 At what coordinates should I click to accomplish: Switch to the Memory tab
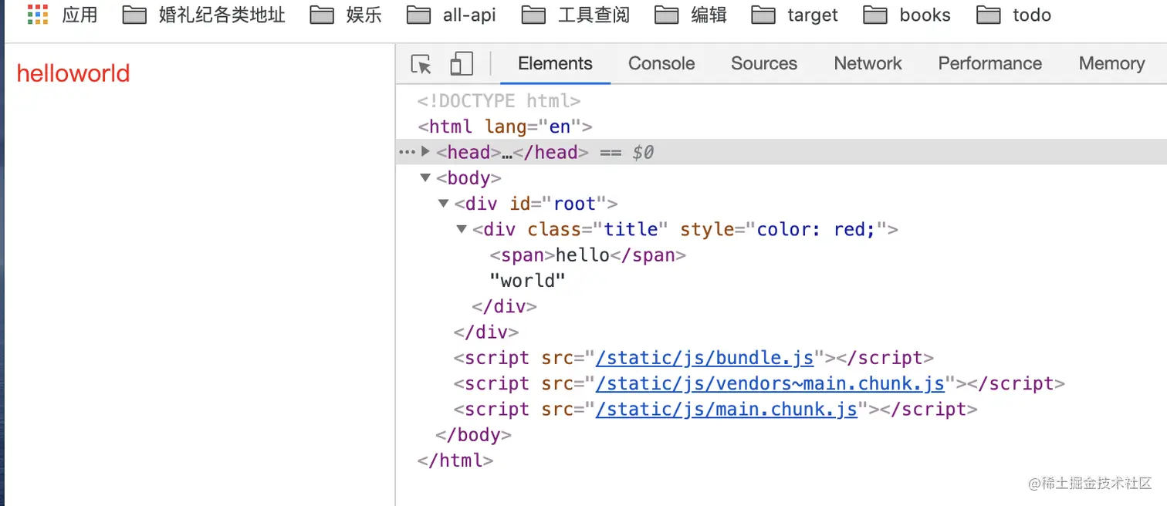(x=1111, y=64)
